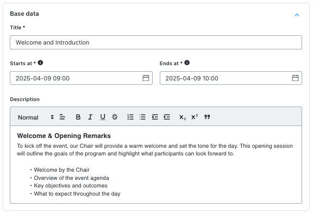Screen dimensions: 313x213
Task: Open the Ends at calendar picker
Action: tap(295, 78)
